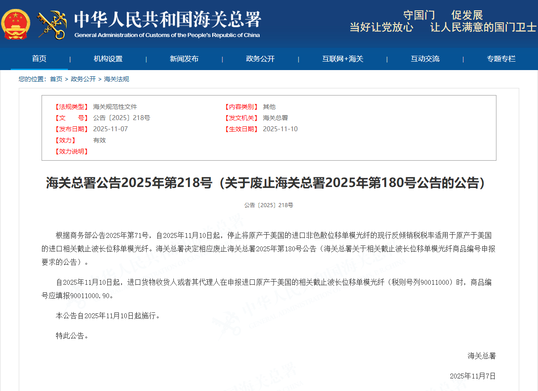538x391 pixels.
Task: Open the 专题专栏 navigation item
Action: point(501,59)
